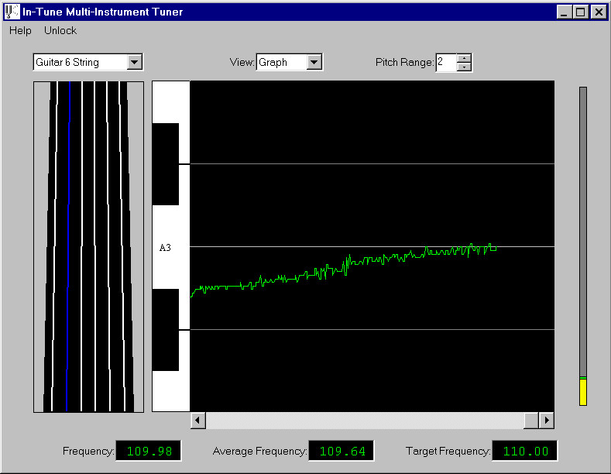Increase Pitch Range with up spinner
Screen dimensions: 611x474
point(464,58)
